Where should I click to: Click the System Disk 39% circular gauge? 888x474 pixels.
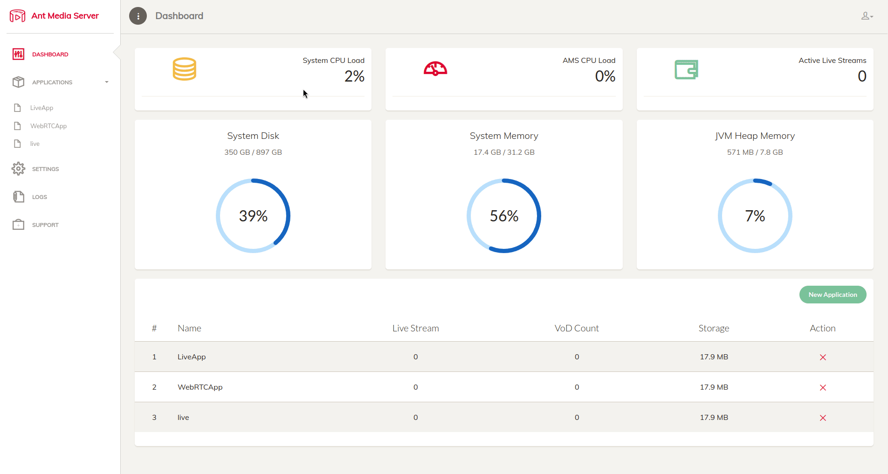click(x=253, y=216)
